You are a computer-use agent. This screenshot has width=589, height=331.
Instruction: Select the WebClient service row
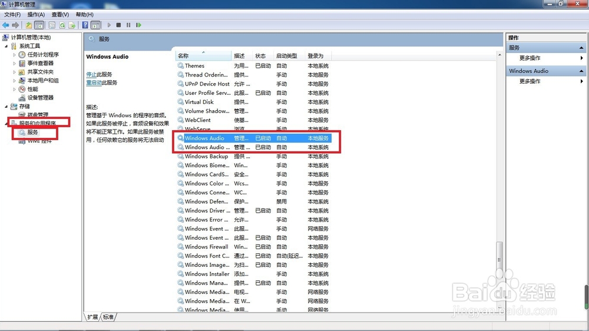[253, 120]
